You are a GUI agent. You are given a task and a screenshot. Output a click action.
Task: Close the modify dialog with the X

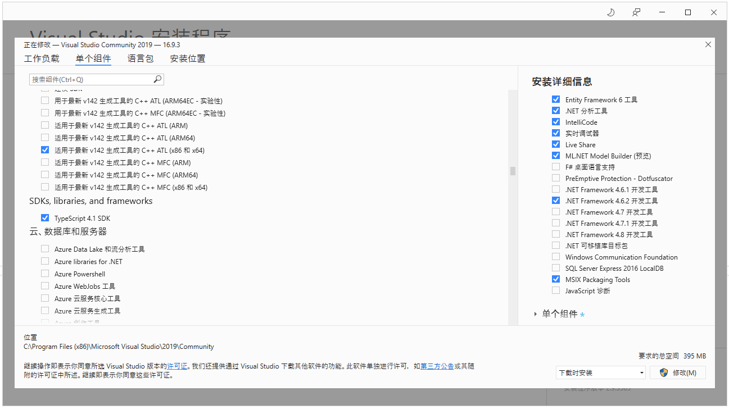[x=708, y=44]
